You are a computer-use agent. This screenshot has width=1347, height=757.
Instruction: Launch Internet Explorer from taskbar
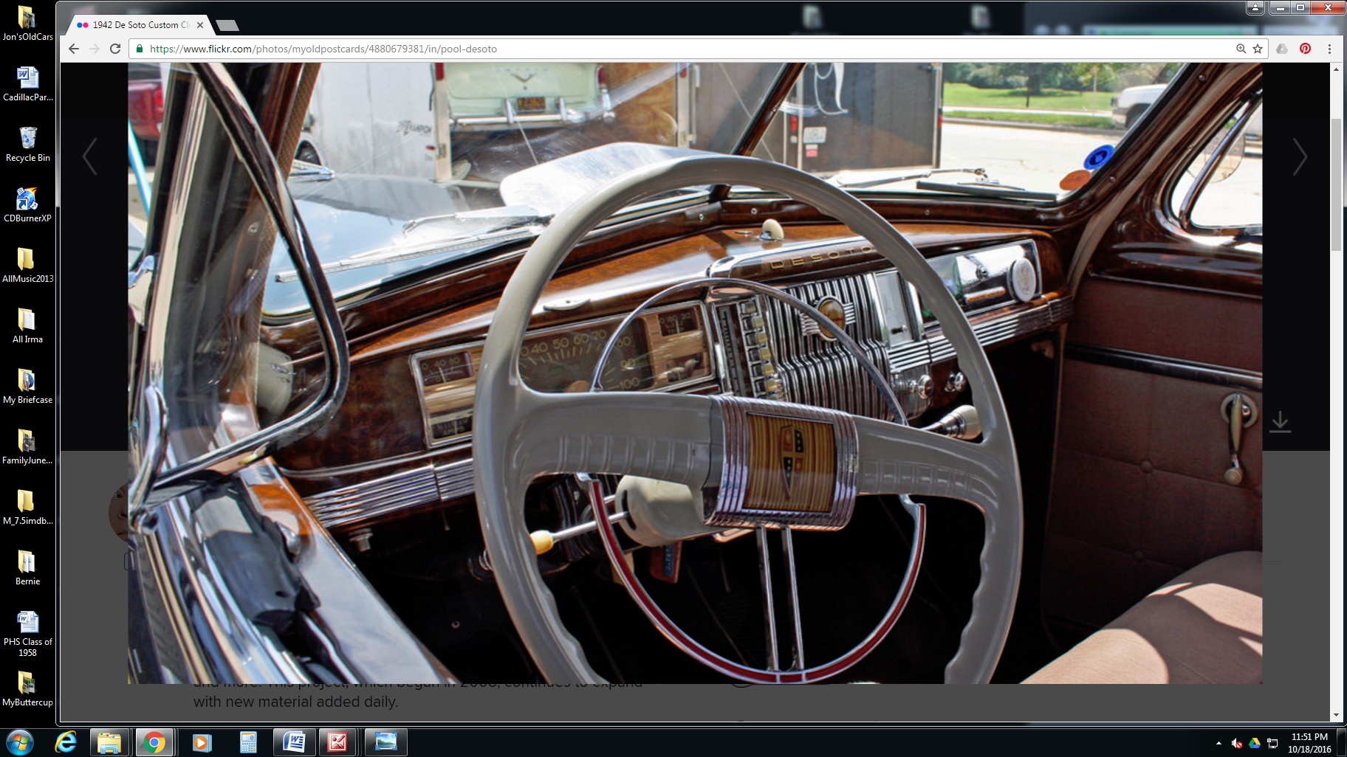tap(66, 742)
